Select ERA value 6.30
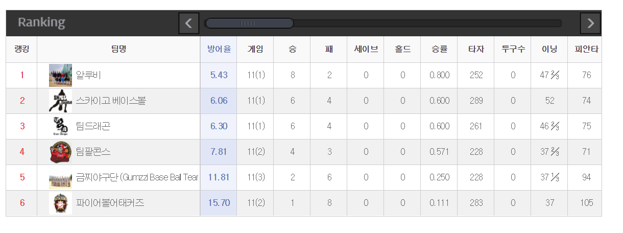623x233 pixels. coord(219,126)
